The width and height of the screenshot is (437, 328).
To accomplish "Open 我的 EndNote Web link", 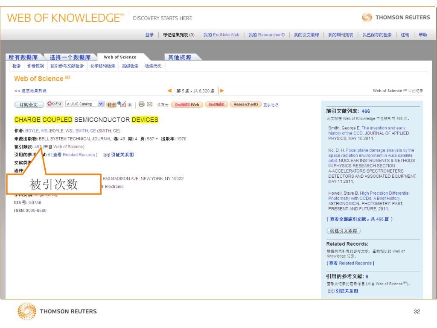I will coord(221,35).
